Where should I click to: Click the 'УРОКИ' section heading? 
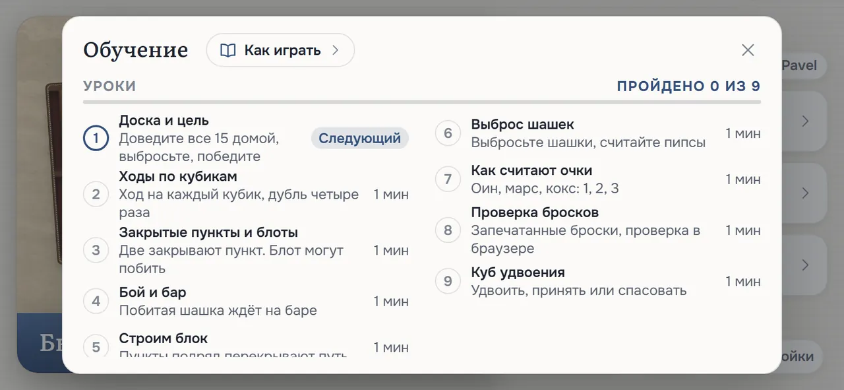tap(109, 86)
